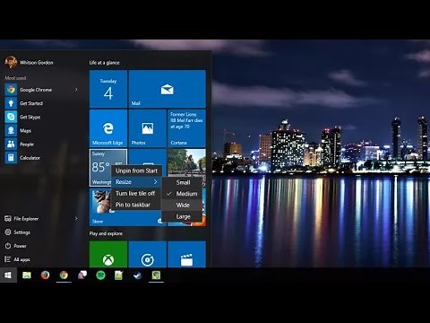Open the Cortana news tile
The image size is (430, 323).
[186, 128]
